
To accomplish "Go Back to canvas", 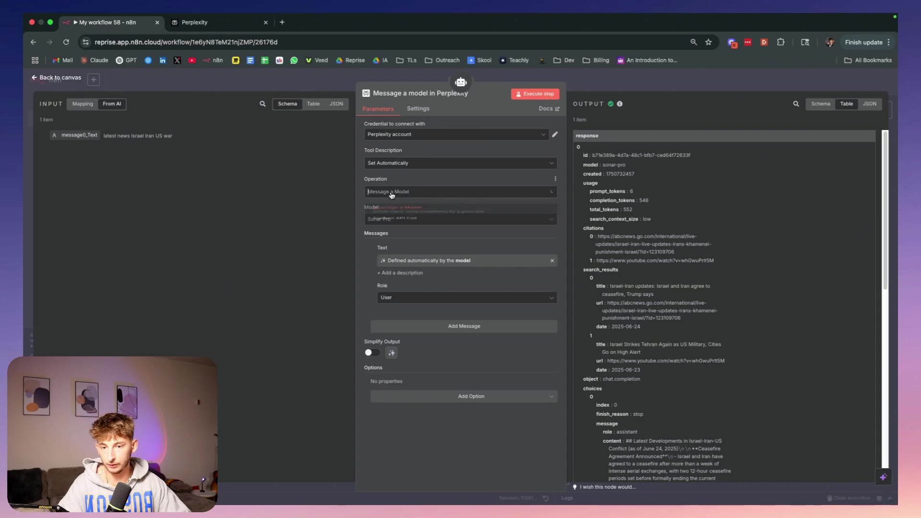I will coord(57,78).
